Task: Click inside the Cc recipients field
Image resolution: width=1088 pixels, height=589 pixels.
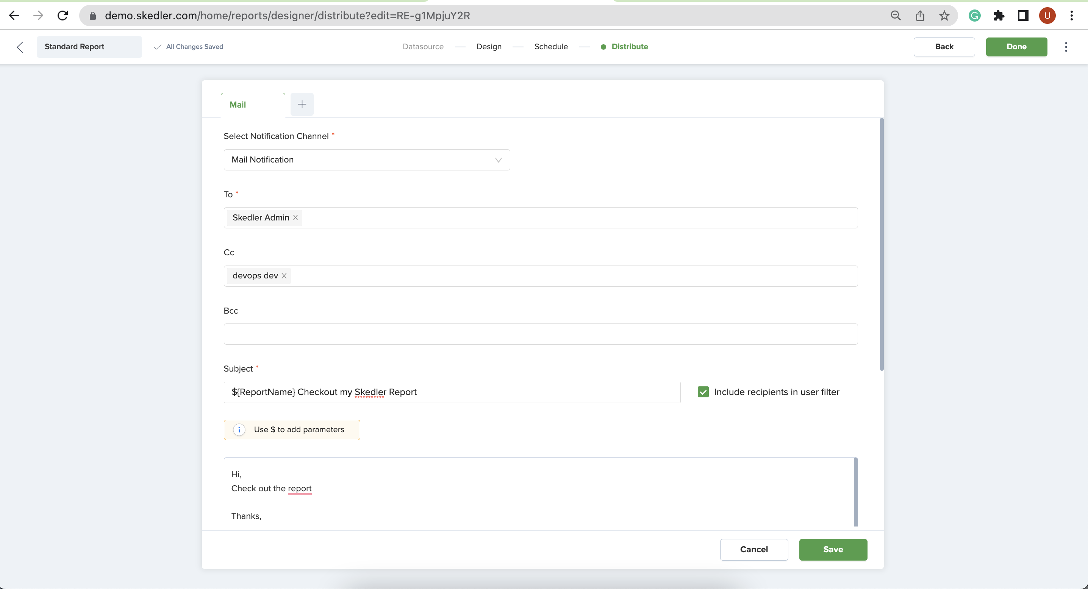Action: point(541,276)
